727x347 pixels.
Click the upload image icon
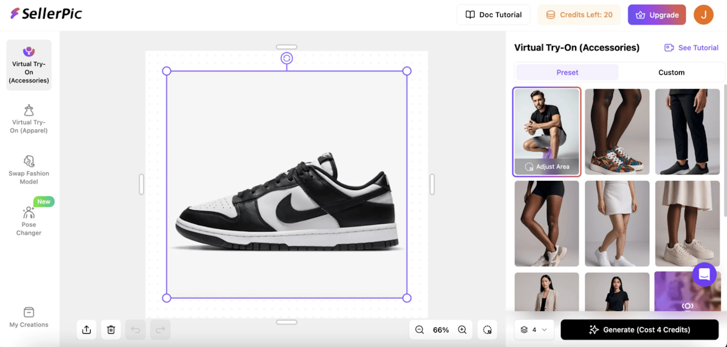[x=87, y=330]
